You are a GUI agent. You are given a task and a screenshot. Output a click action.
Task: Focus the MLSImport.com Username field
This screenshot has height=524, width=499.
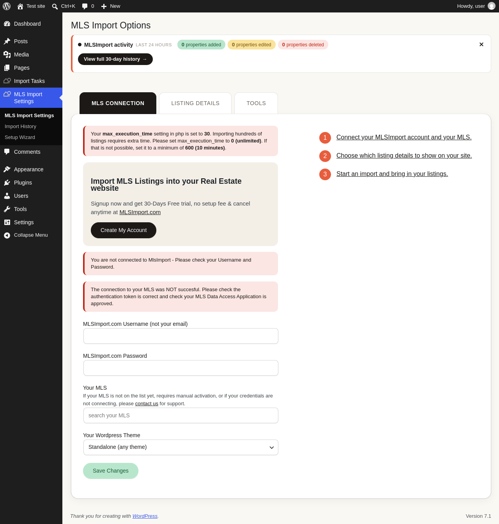click(181, 336)
